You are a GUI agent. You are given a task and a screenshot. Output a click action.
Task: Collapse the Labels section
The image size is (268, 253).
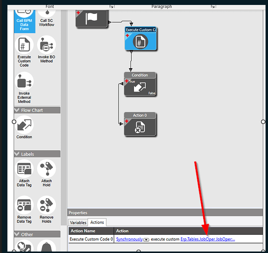17,154
